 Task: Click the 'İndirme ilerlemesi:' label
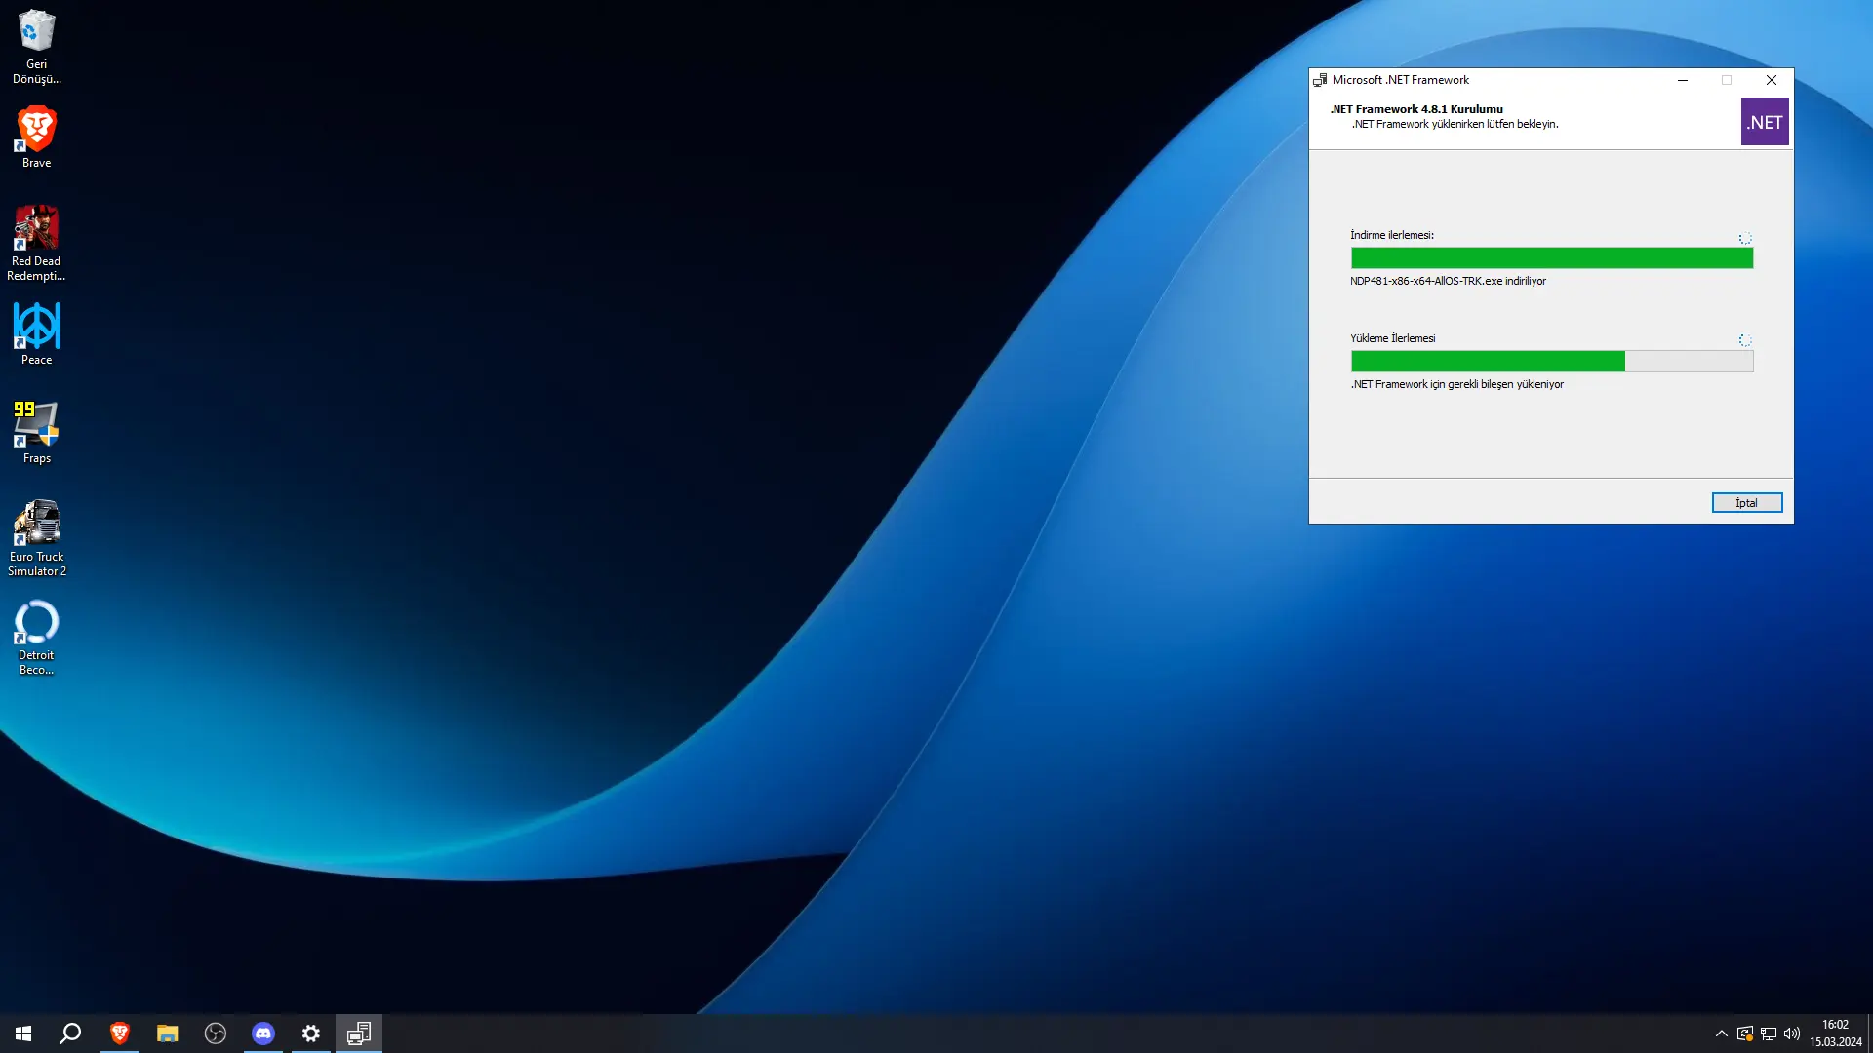1392,235
